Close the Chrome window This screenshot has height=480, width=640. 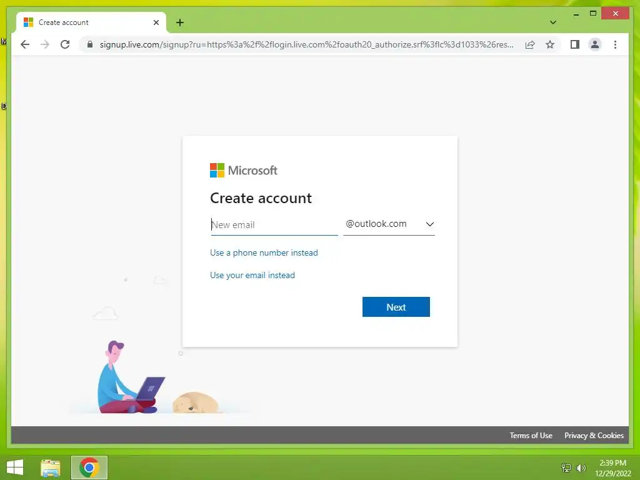coord(616,14)
